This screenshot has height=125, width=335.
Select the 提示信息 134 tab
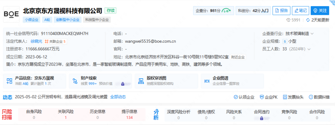pyautogui.click(x=129, y=114)
